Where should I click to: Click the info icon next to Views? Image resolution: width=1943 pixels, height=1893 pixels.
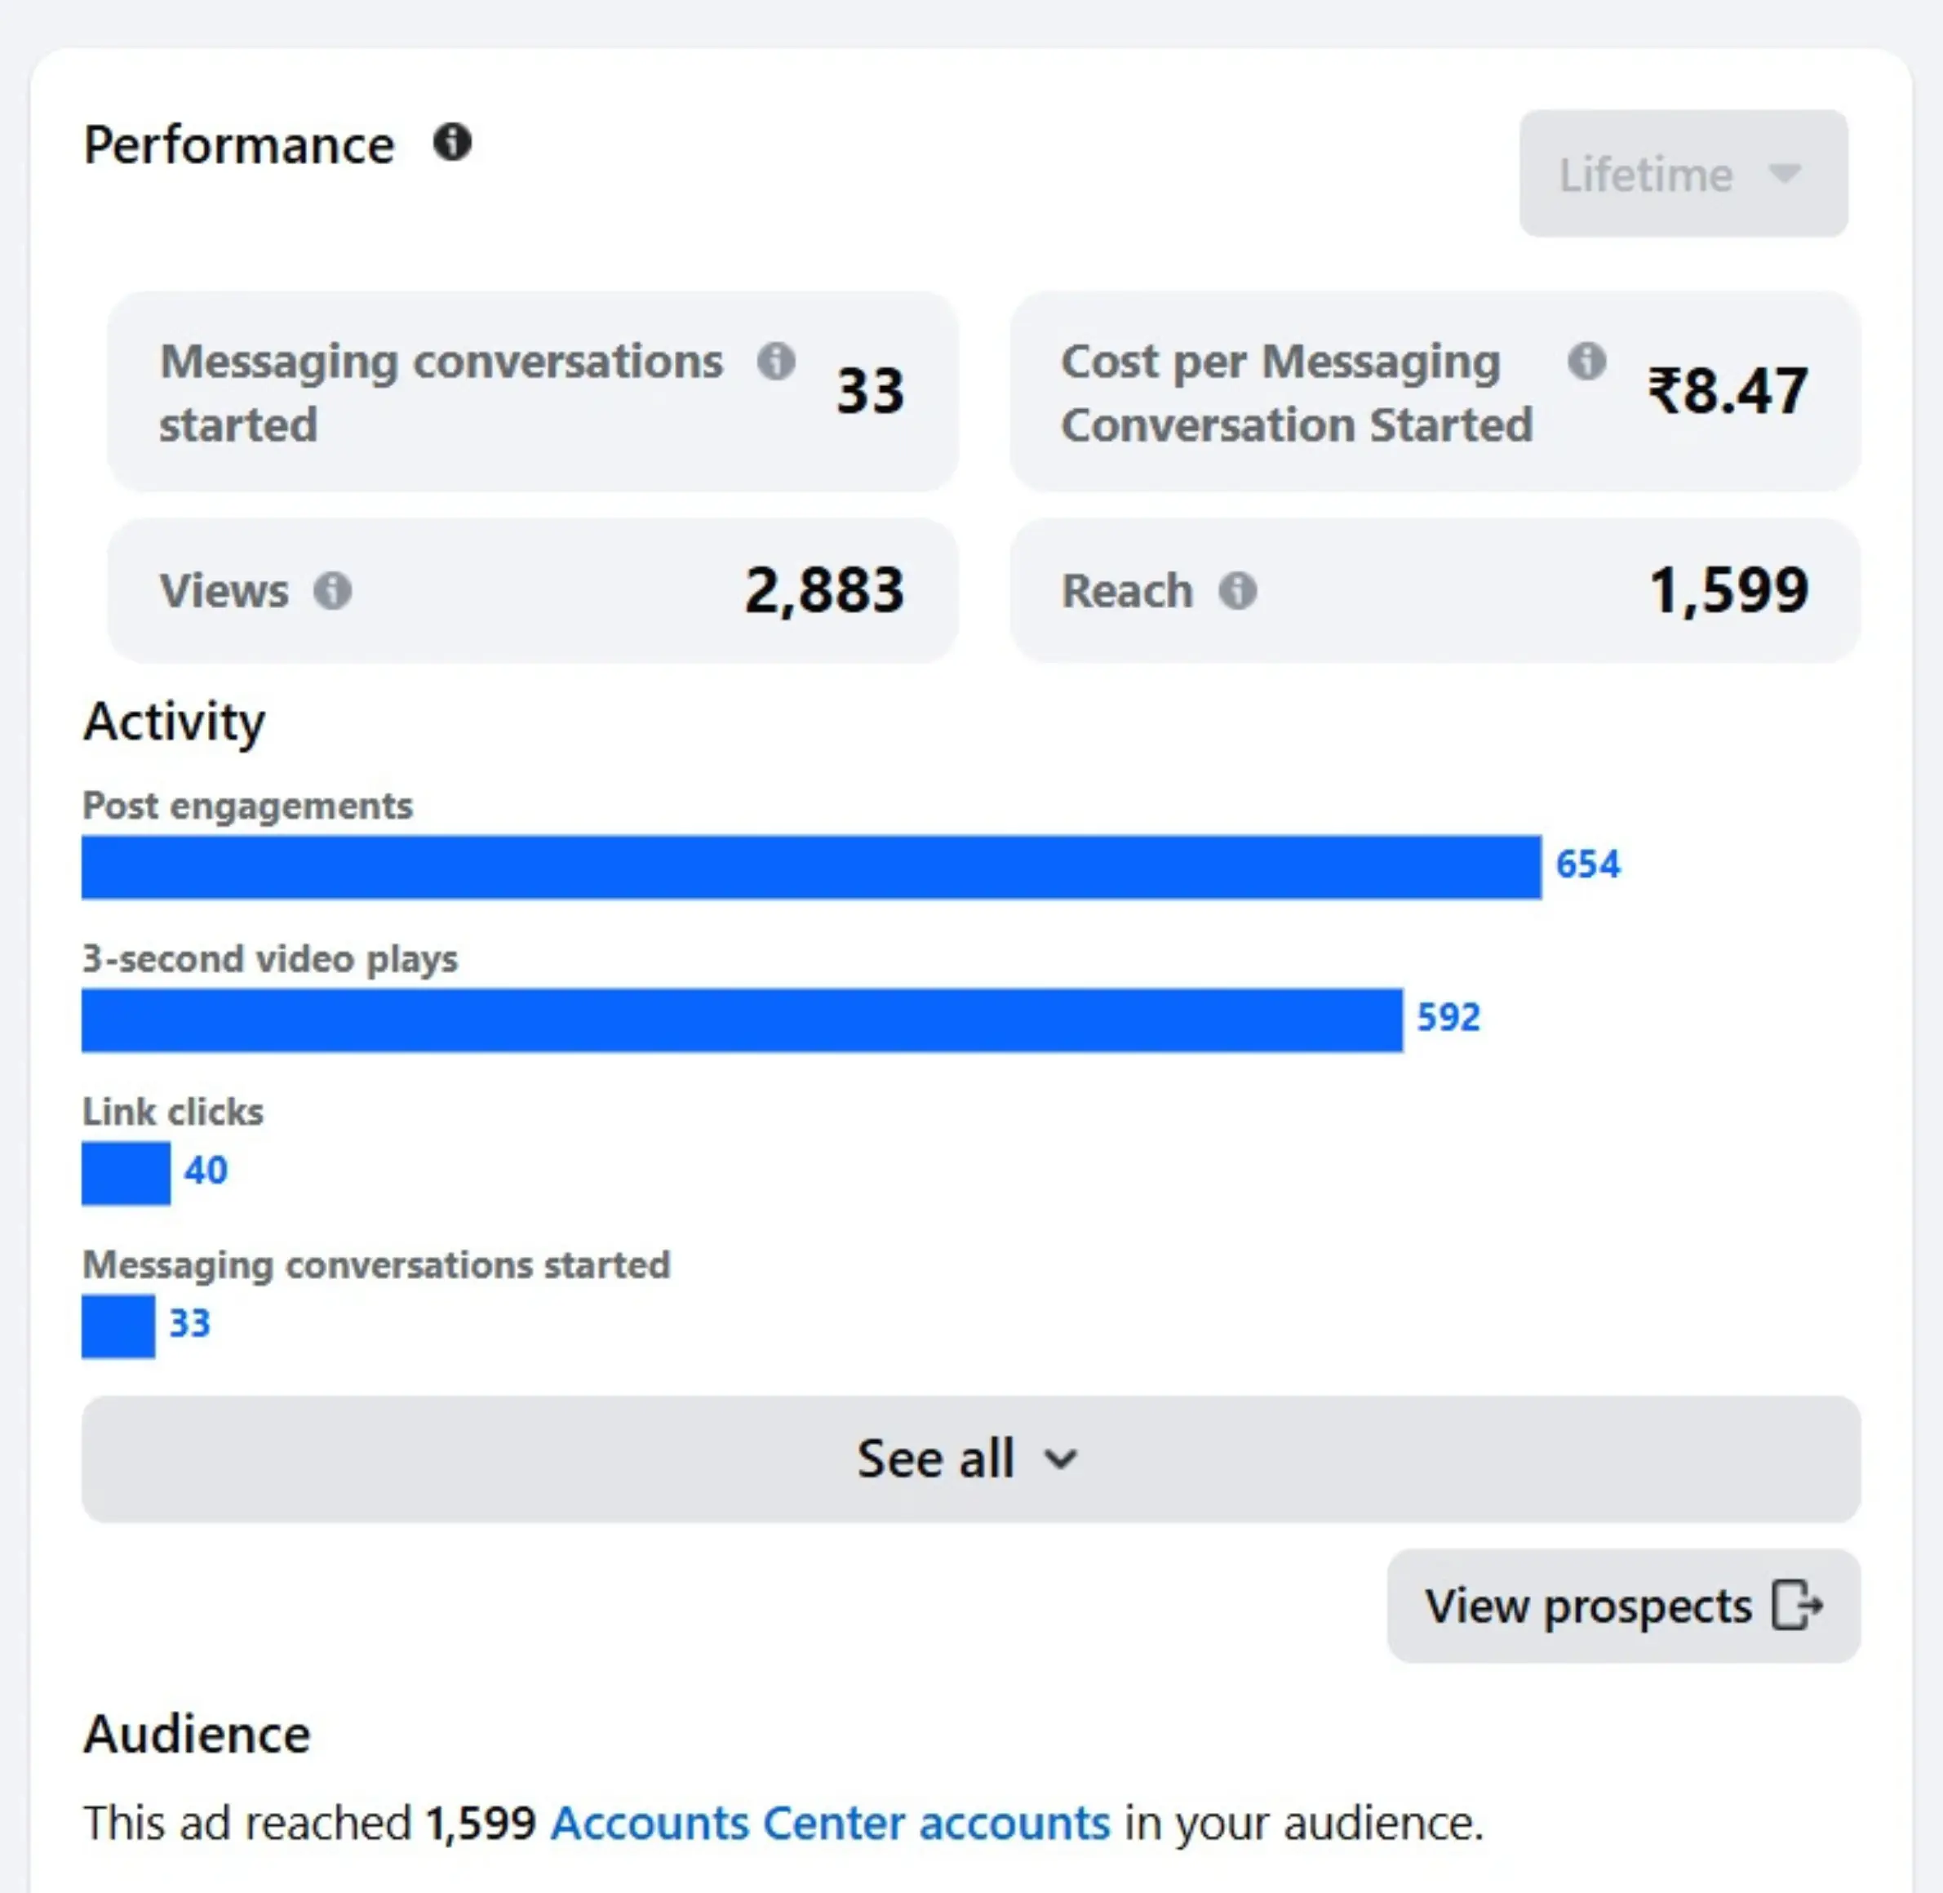click(332, 590)
